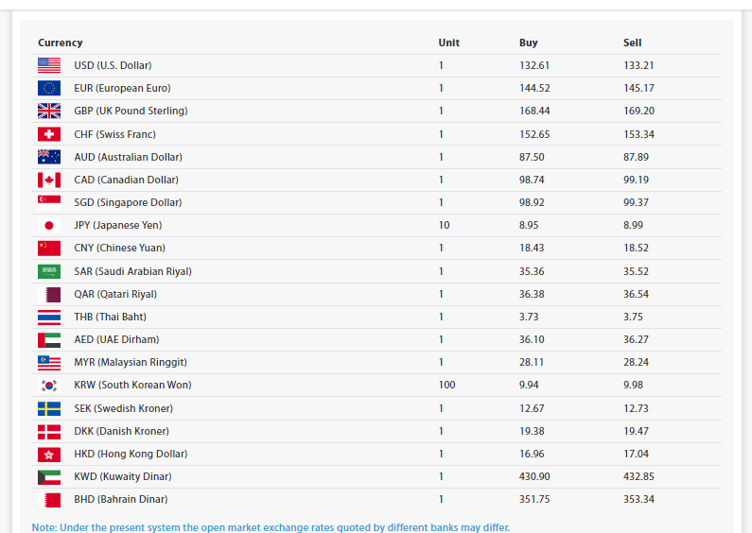Click the USD buy rate 132.61
Screen dimensions: 752x533
[534, 65]
